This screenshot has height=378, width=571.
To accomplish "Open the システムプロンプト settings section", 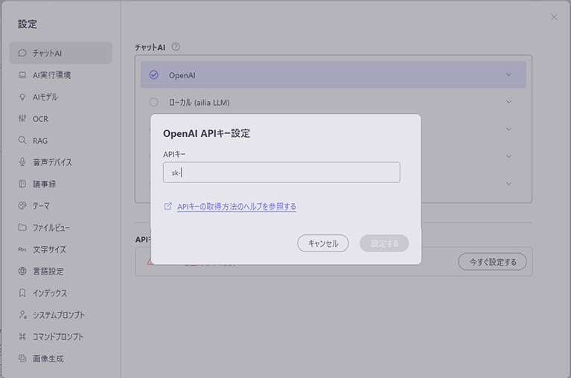I will click(x=58, y=315).
